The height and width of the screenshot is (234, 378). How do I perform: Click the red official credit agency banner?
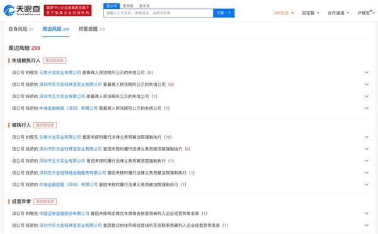67,10
